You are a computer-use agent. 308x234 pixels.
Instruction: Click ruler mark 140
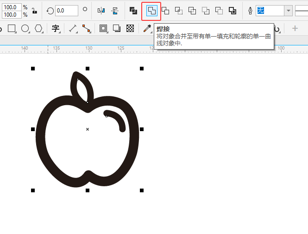click(x=25, y=48)
